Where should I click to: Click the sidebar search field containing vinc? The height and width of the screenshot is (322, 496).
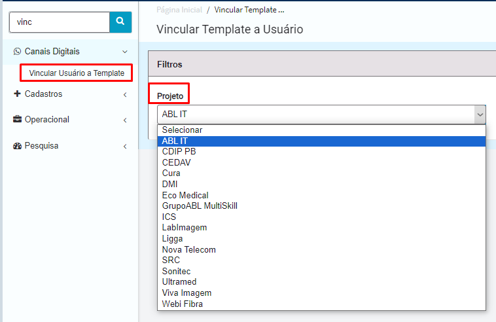pos(60,22)
